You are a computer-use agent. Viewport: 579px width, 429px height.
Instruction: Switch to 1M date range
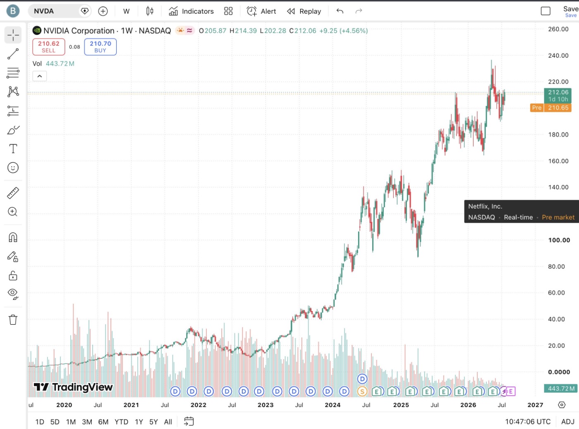(71, 422)
